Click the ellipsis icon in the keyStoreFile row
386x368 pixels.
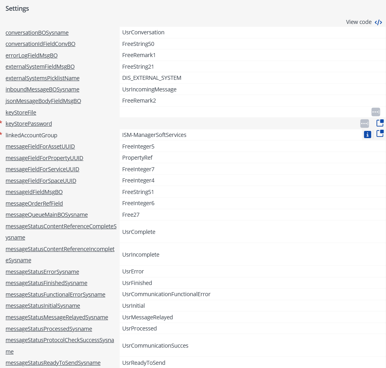point(376,112)
